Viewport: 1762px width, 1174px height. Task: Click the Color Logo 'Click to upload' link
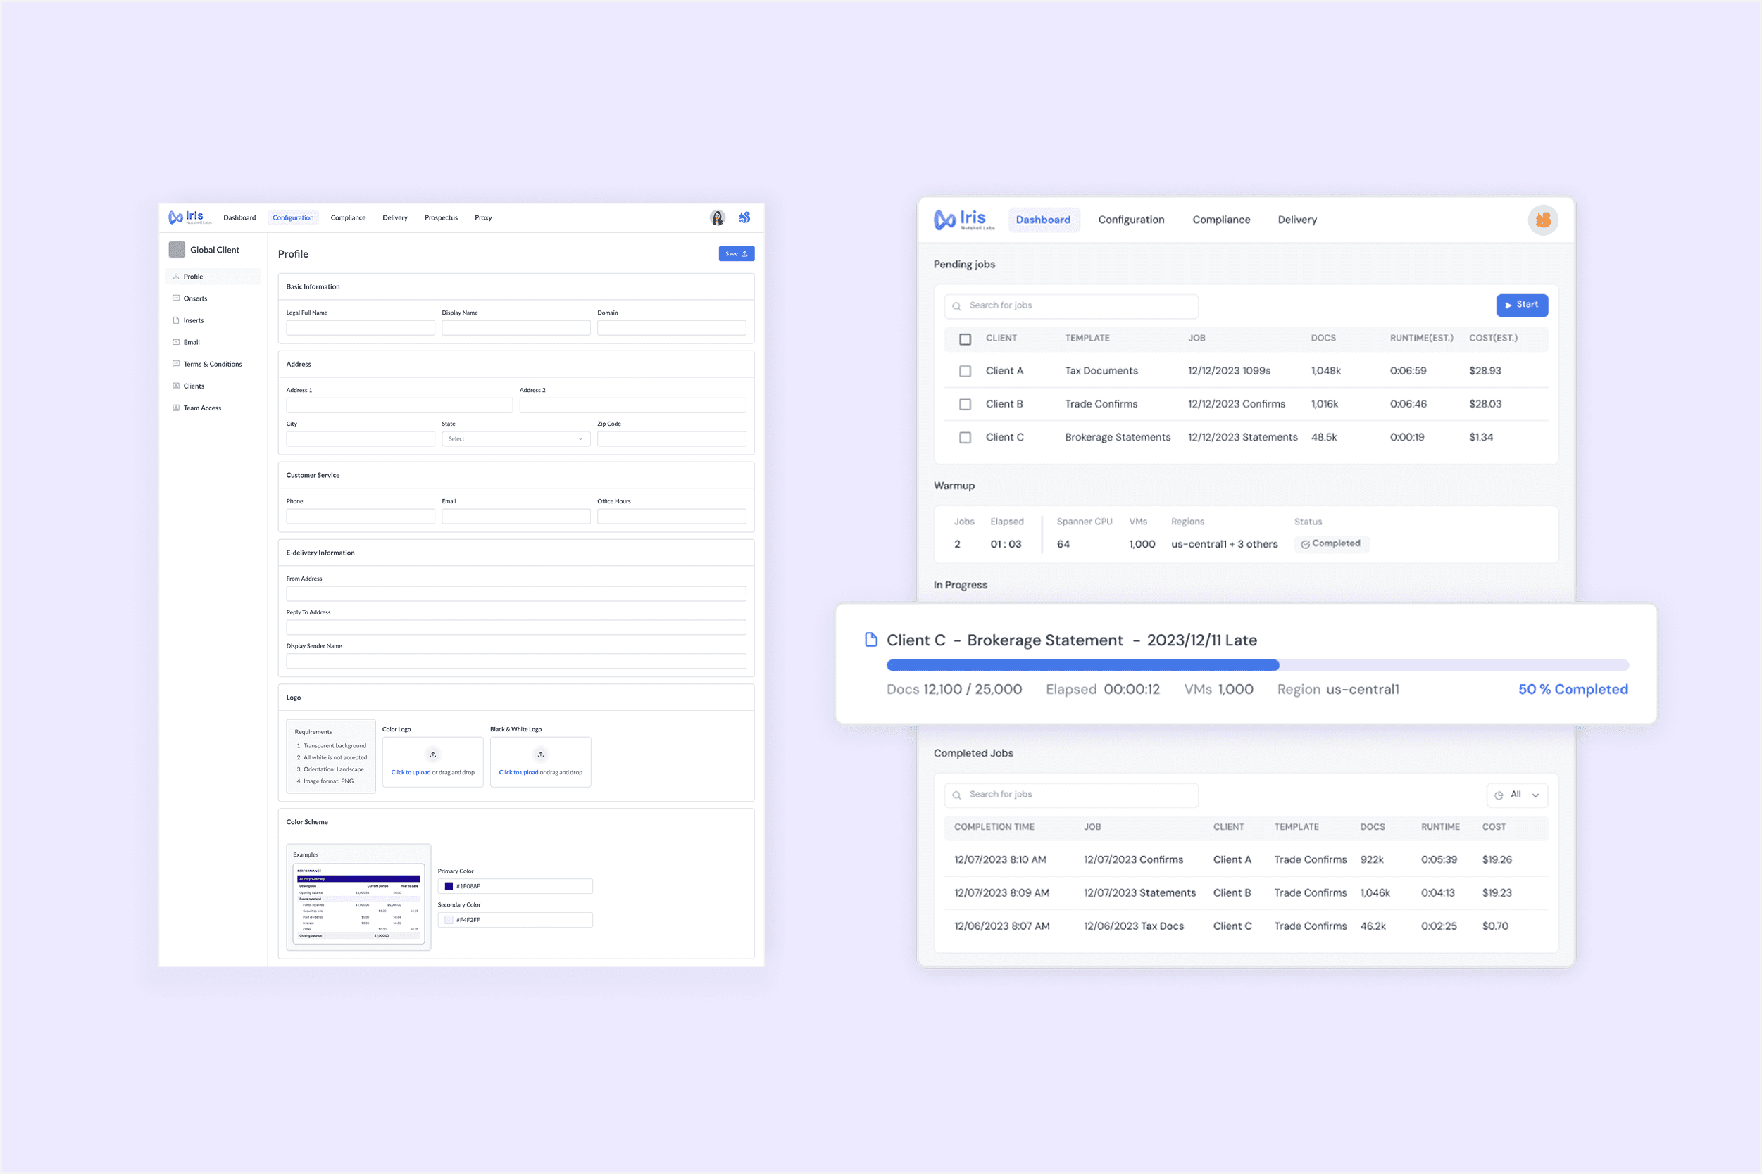tap(411, 772)
